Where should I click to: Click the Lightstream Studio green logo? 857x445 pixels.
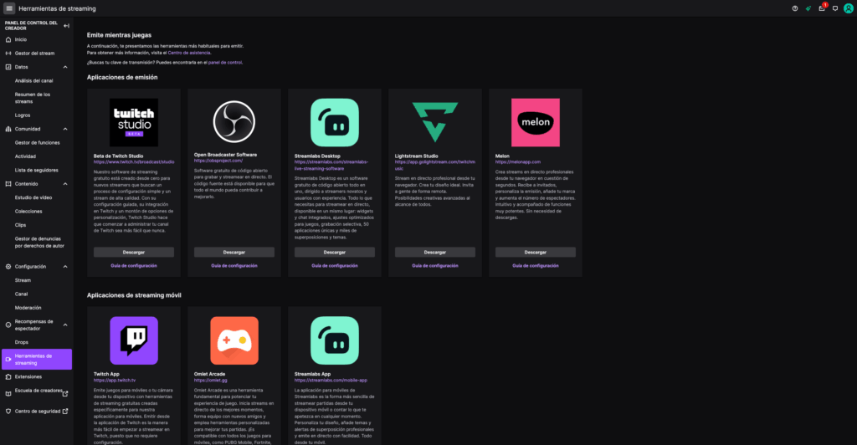coord(435,122)
